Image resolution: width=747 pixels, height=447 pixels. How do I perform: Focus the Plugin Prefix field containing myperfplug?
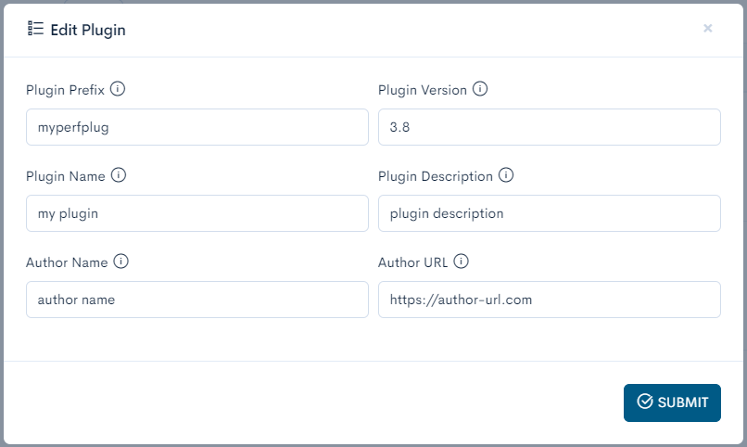(x=197, y=127)
